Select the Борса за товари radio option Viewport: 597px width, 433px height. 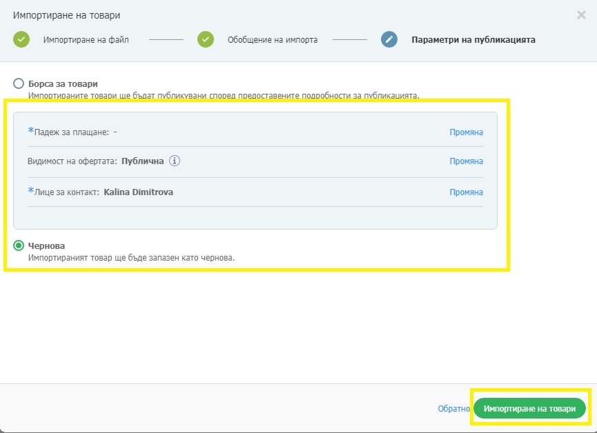pyautogui.click(x=18, y=83)
